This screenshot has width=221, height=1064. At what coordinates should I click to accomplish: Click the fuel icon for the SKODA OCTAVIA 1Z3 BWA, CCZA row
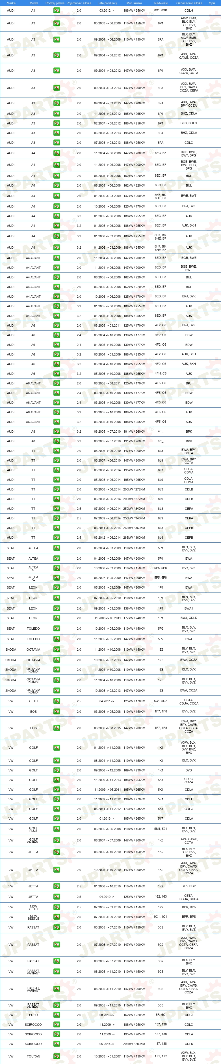tap(57, 660)
